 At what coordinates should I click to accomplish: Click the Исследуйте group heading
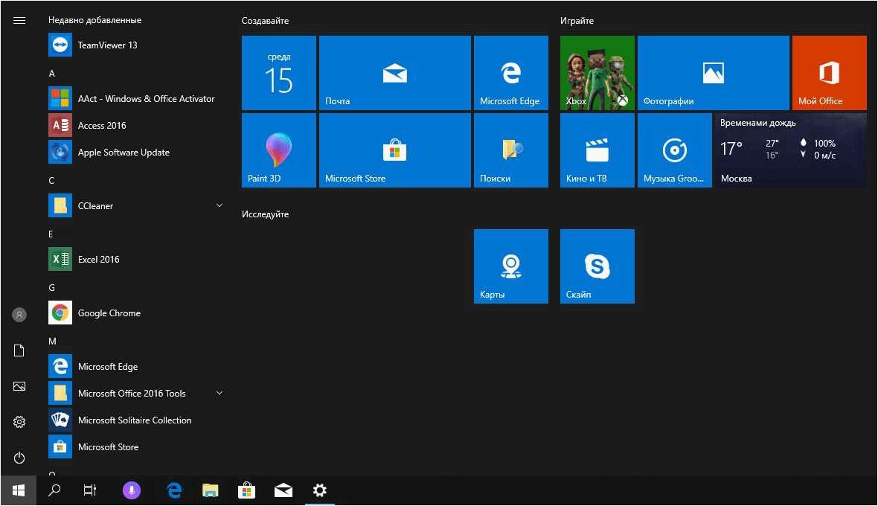coord(266,214)
